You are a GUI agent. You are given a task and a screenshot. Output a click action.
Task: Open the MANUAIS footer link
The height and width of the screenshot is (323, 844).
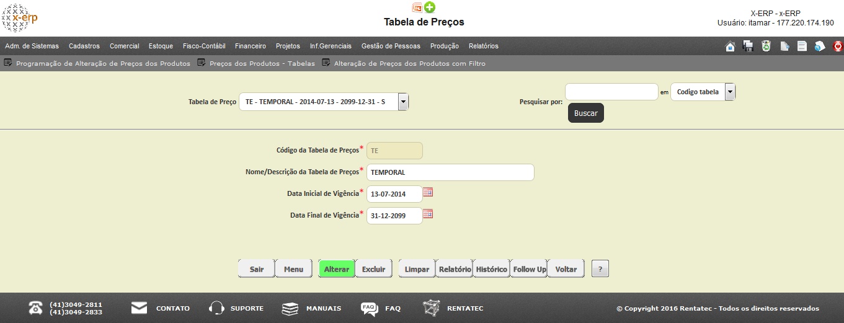(x=324, y=308)
